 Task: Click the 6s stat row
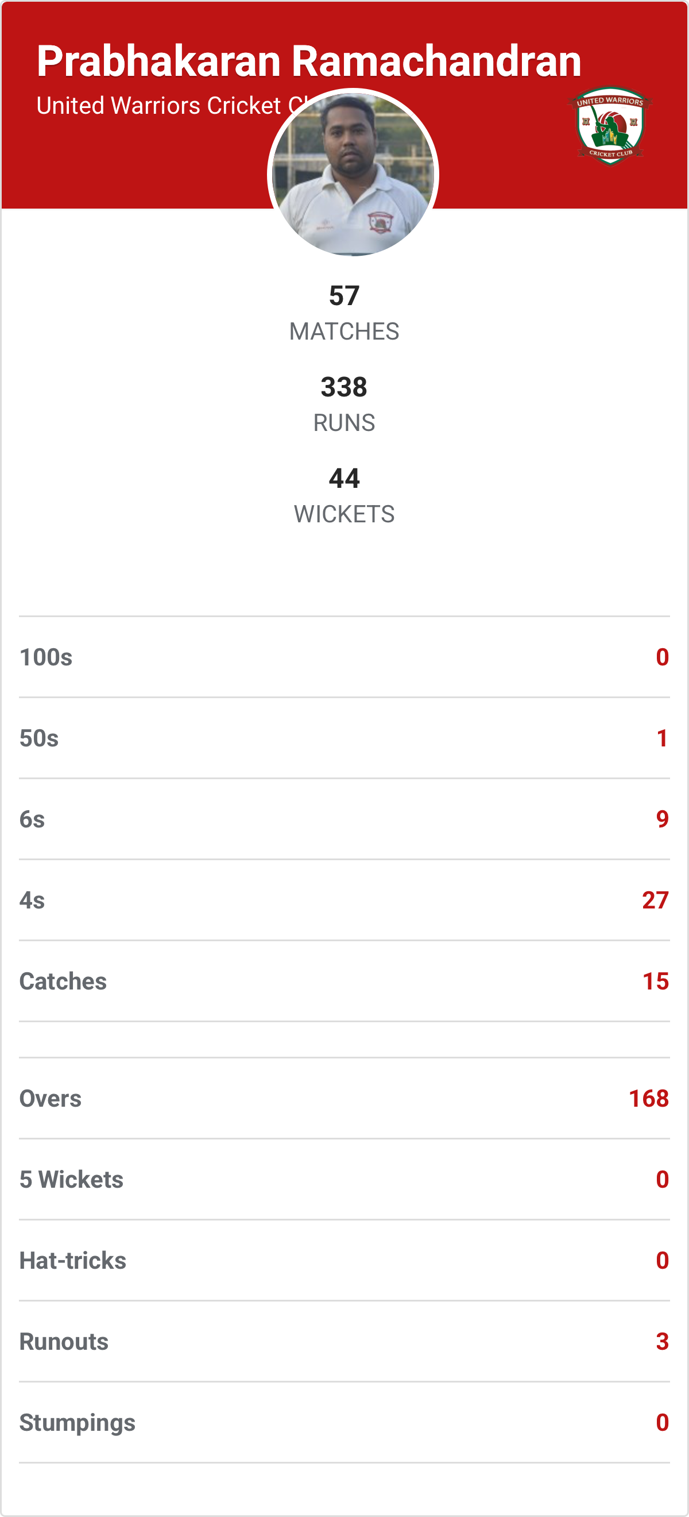[344, 819]
